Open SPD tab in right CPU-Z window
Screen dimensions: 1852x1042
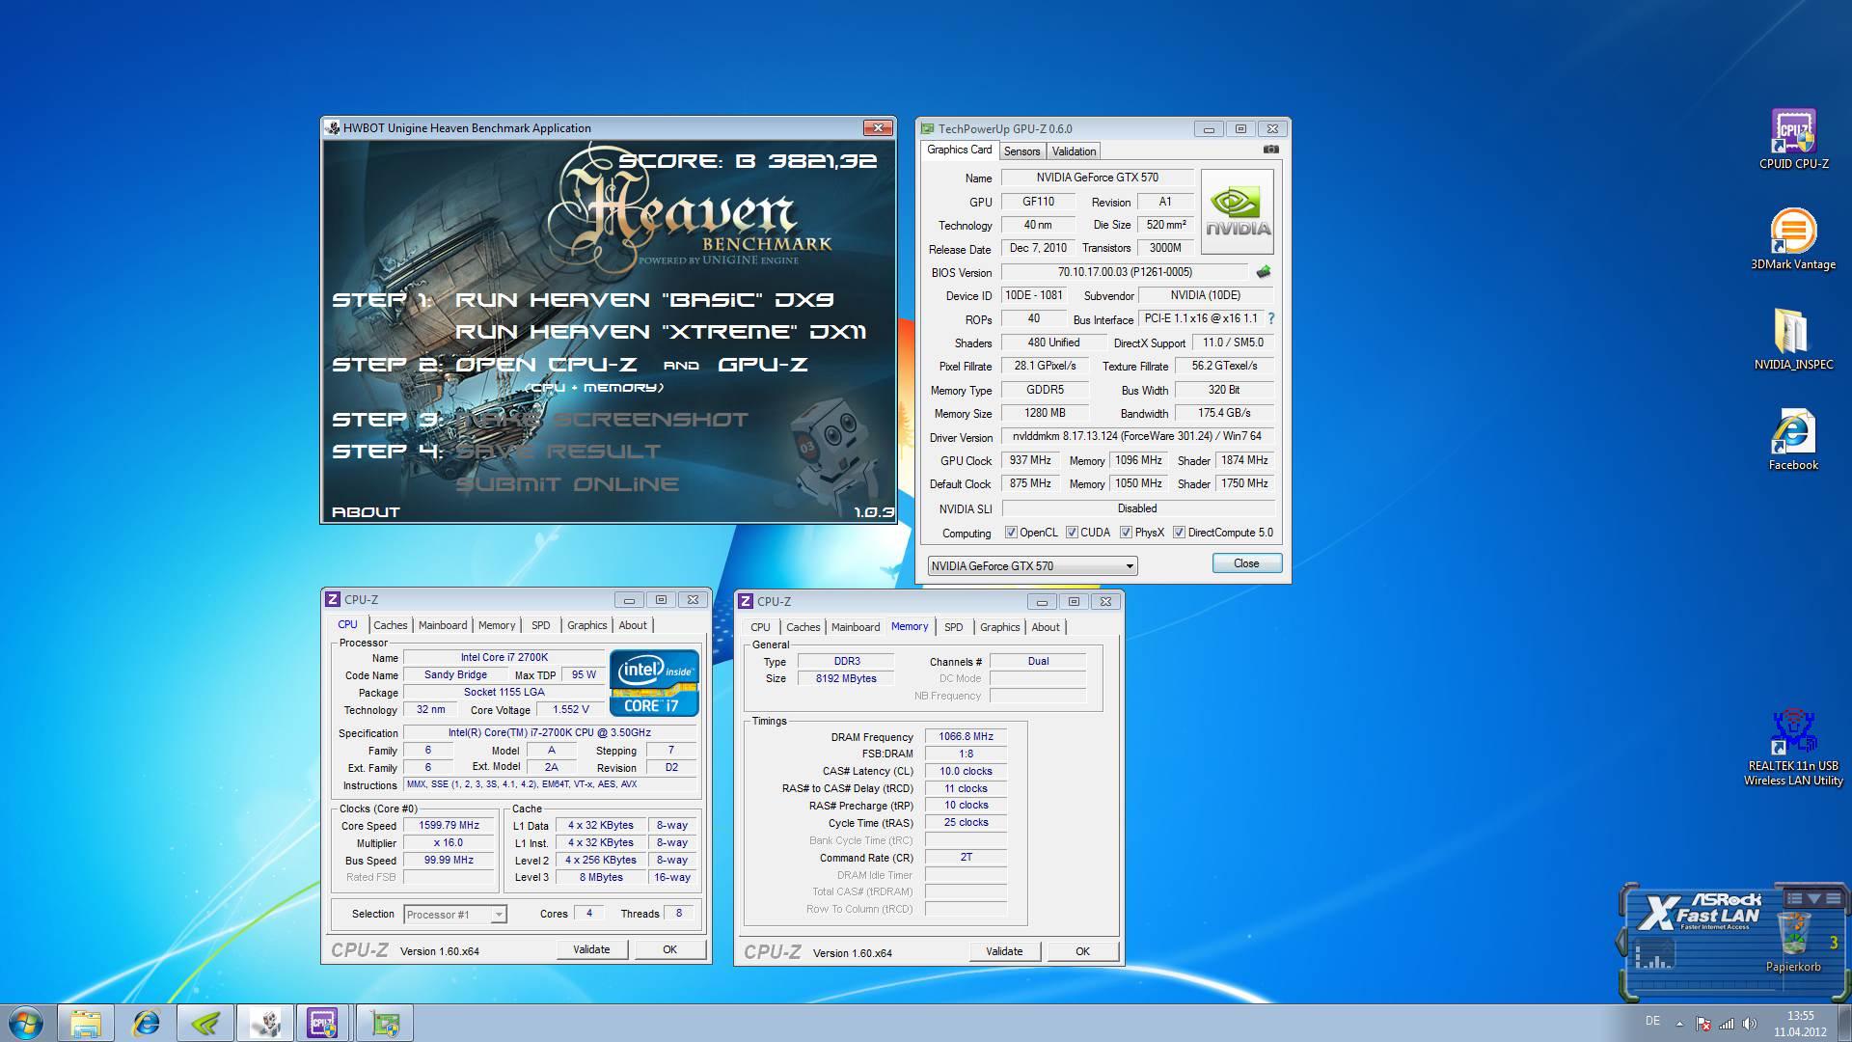coord(953,627)
